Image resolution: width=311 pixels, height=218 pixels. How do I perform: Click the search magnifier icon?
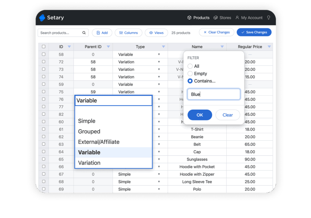[x=84, y=33]
